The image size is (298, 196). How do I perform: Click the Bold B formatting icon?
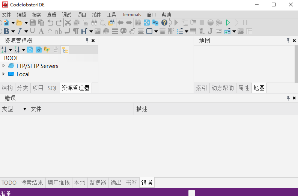[6, 31]
